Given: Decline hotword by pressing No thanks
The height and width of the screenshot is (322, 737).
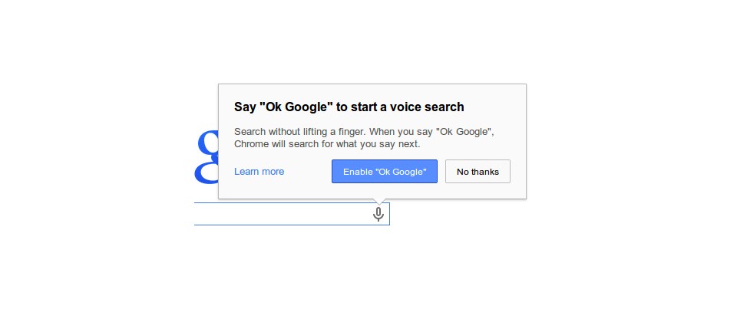Looking at the screenshot, I should click(x=478, y=172).
